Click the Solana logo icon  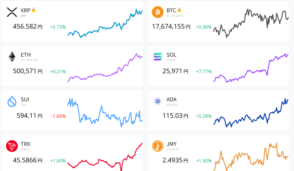(158, 57)
